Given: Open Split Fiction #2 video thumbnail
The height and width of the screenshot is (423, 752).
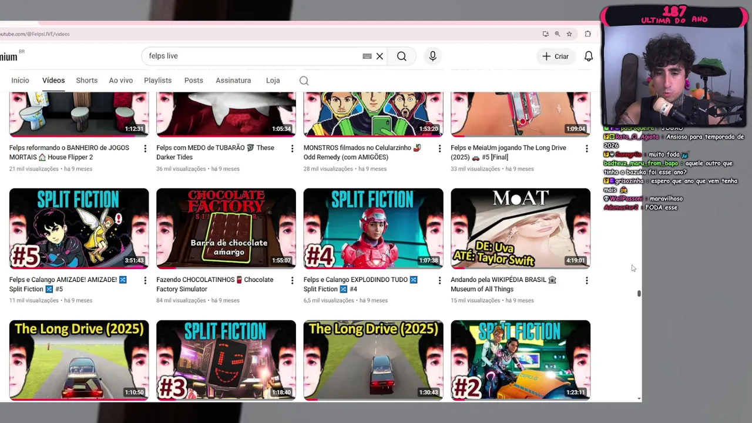Looking at the screenshot, I should coord(521,360).
